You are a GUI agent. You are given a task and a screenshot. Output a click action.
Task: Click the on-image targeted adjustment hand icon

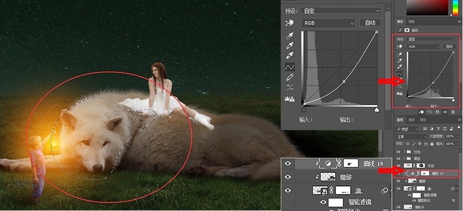[x=290, y=23]
